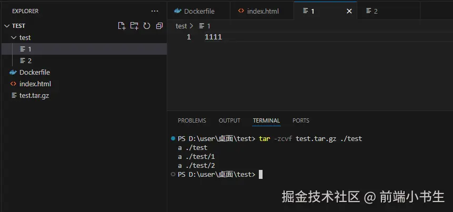Refresh the Explorer file tree

pos(147,26)
